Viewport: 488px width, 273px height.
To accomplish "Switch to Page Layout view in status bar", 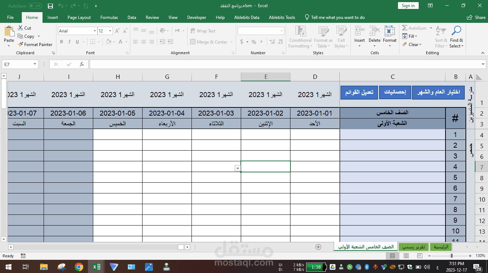I will 406,256.
